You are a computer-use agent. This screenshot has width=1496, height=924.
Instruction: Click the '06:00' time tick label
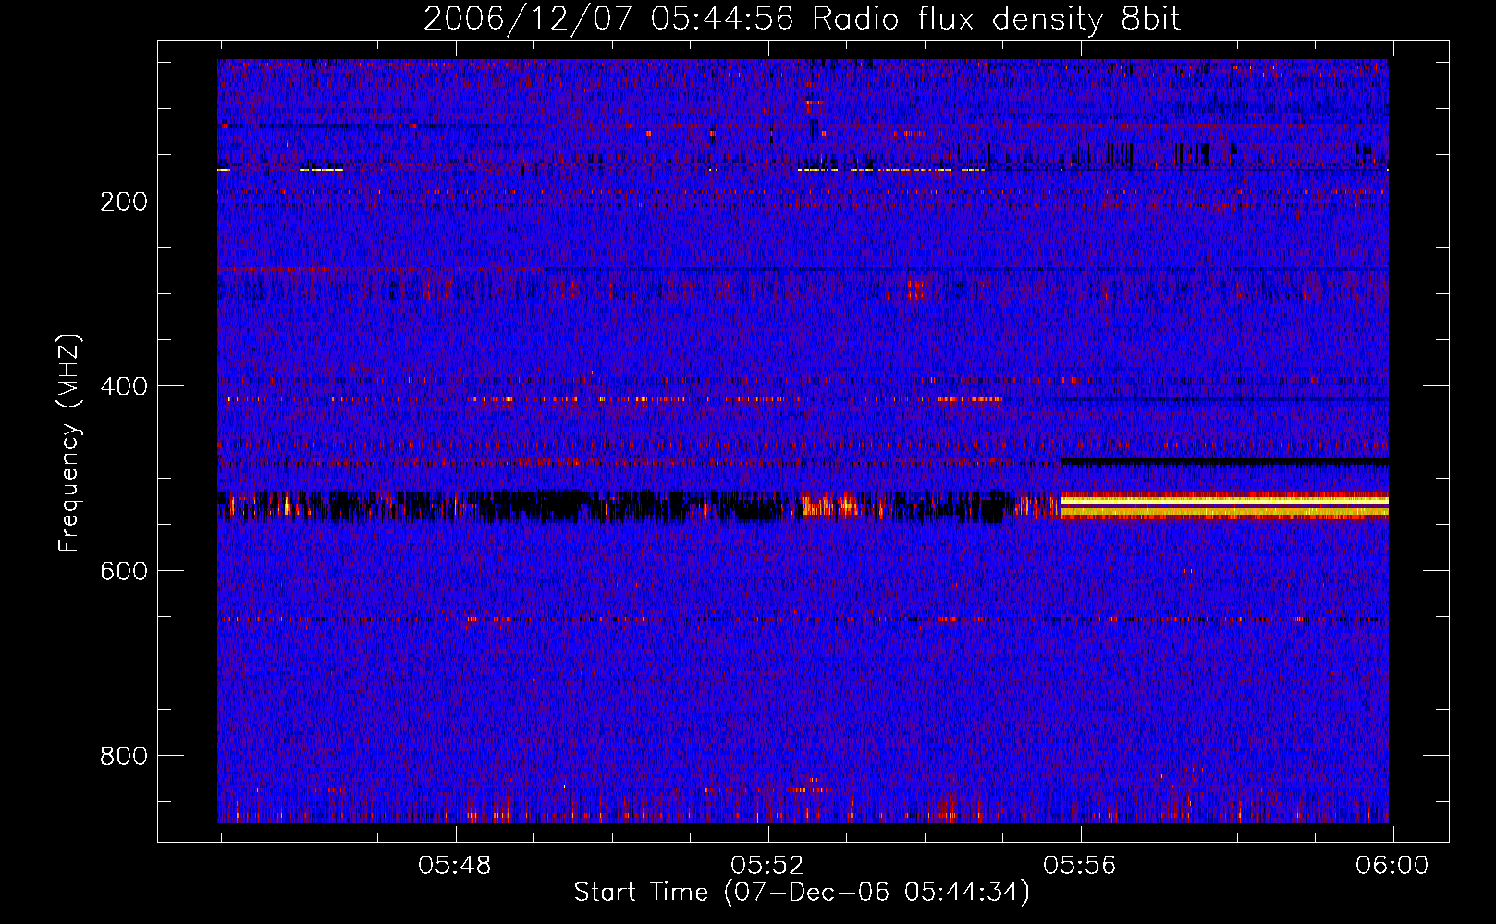coord(1392,866)
